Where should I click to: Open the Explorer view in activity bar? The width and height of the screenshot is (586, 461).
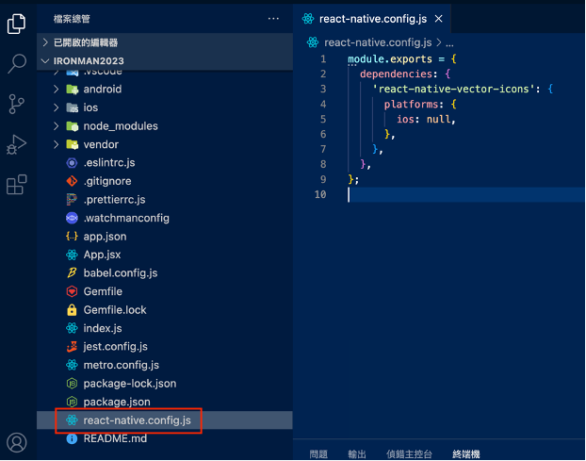(16, 24)
